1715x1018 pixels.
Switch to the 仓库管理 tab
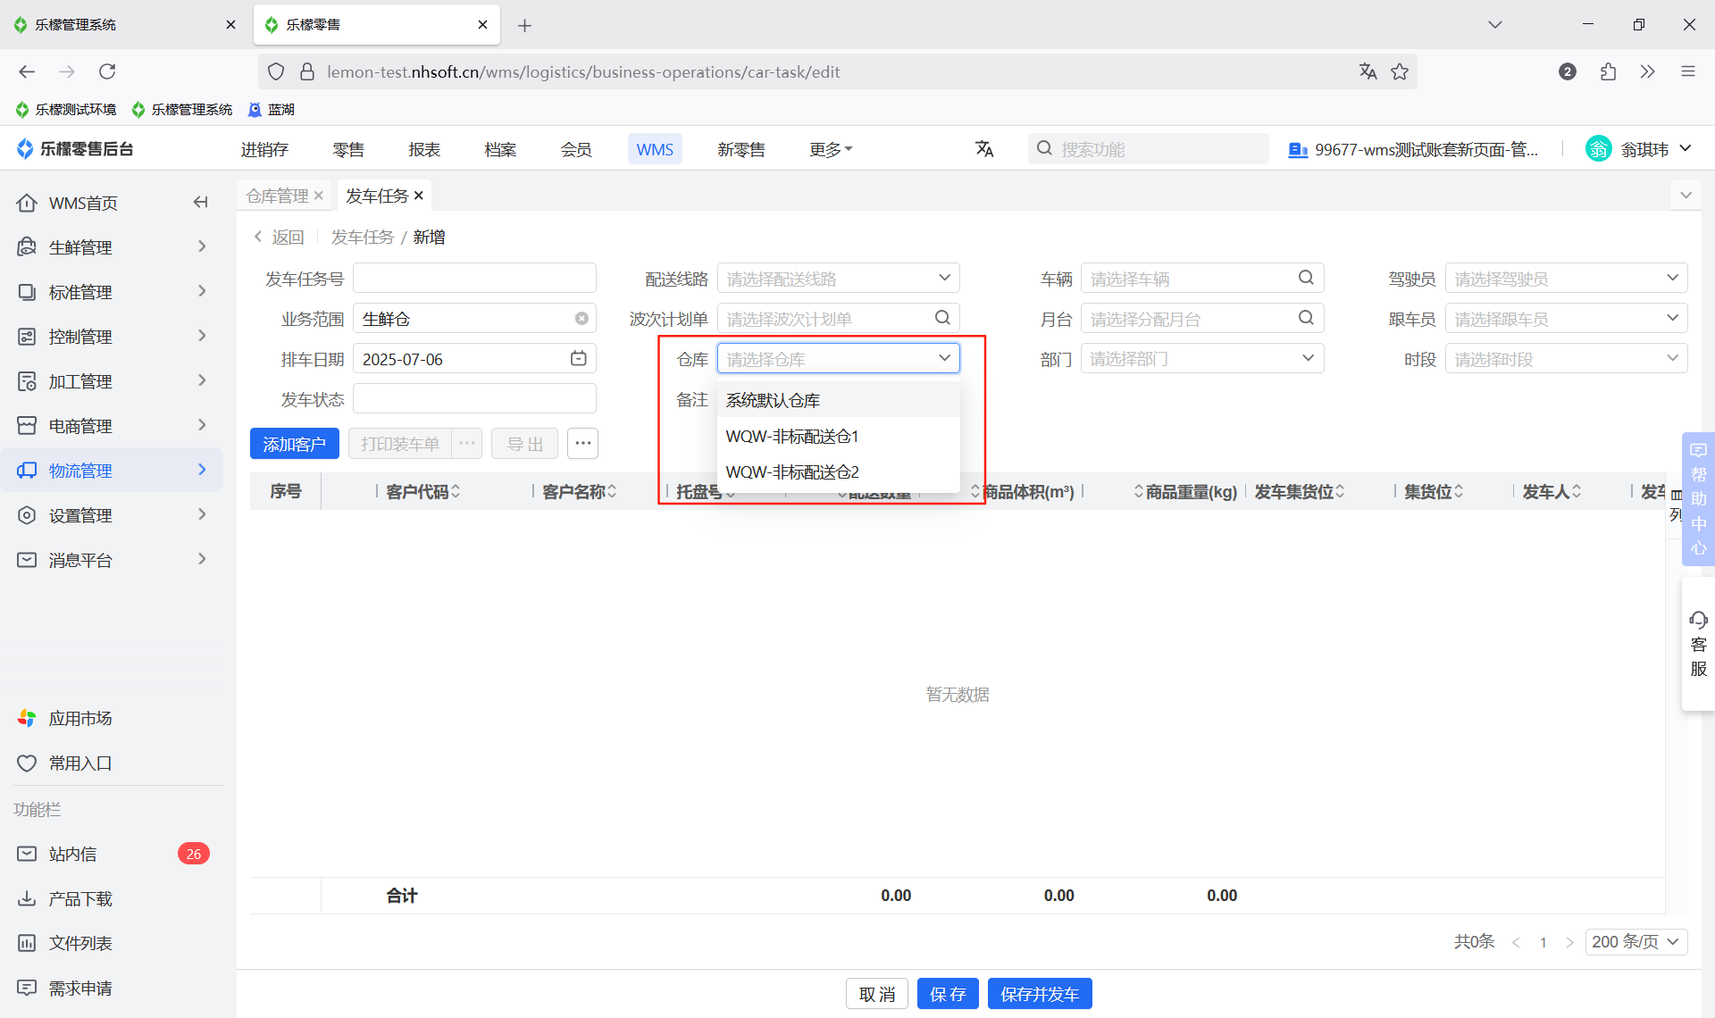tap(277, 196)
